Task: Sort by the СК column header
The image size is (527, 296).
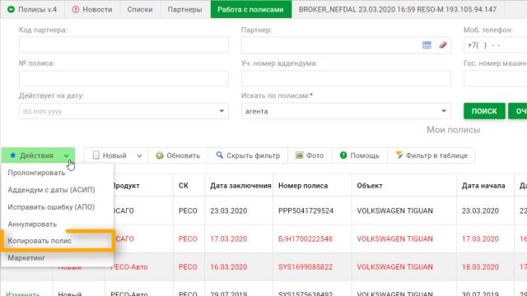Action: click(x=184, y=186)
